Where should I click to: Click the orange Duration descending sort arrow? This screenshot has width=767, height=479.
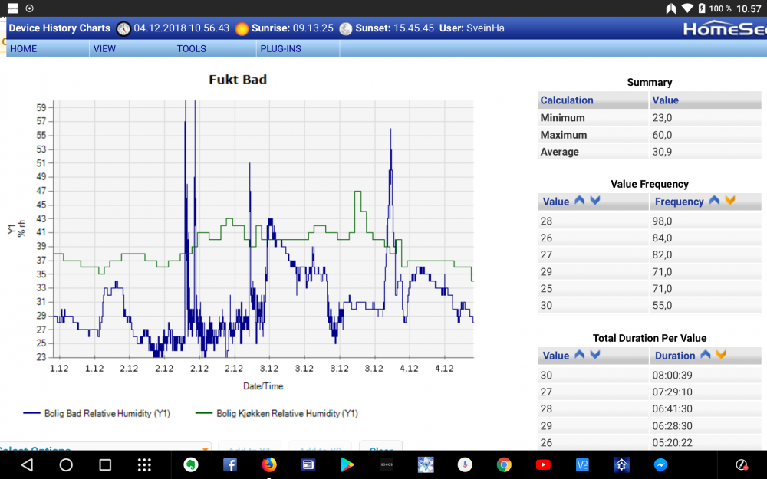tap(721, 355)
